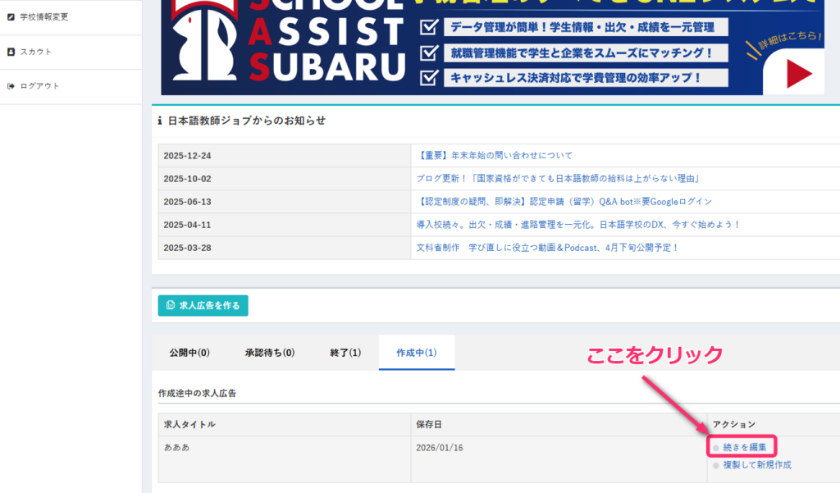Image resolution: width=840 pixels, height=493 pixels.
Task: Click the logout arrow icon in sidebar
Action: (11, 86)
